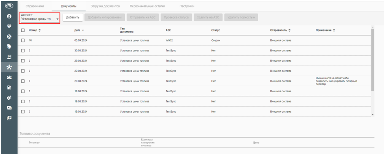Image resolution: width=385 pixels, height=155 pixels.
Task: Click the company logo in the sidebar
Action: (9, 6)
